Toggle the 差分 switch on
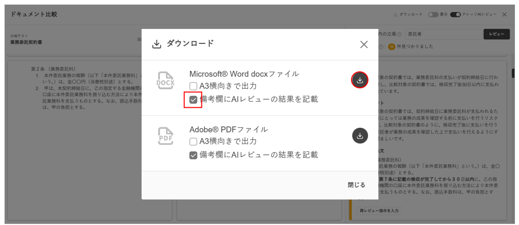The image size is (519, 225). pyautogui.click(x=433, y=14)
